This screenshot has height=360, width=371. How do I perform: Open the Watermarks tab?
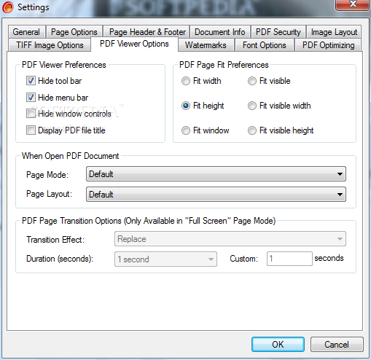(x=206, y=45)
